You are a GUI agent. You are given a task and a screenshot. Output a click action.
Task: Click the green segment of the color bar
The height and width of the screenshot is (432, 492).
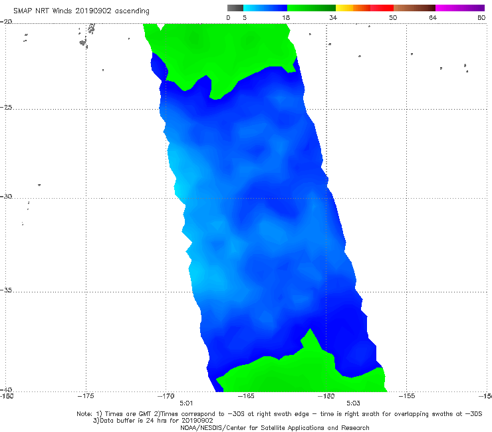pos(311,8)
